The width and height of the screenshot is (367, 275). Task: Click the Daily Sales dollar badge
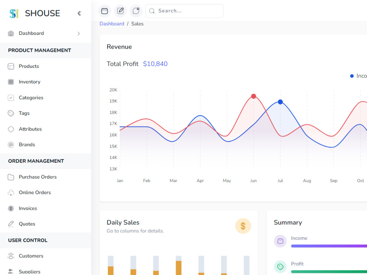tap(243, 226)
